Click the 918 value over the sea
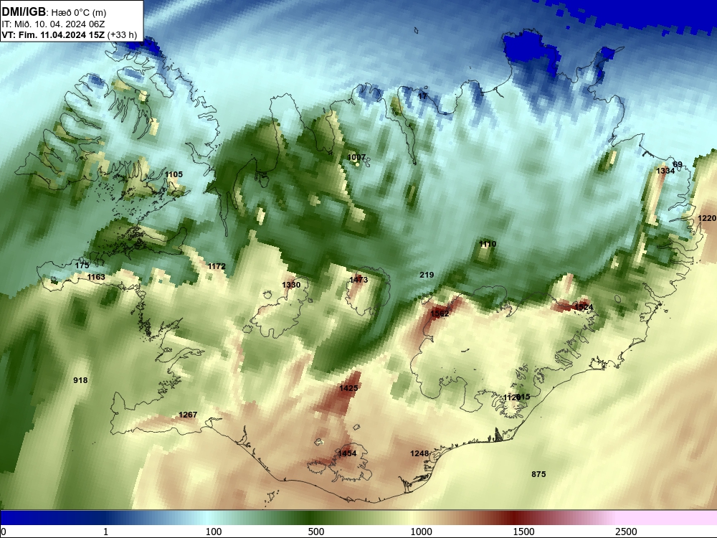Screen dimensions: 717x538 click(x=80, y=380)
